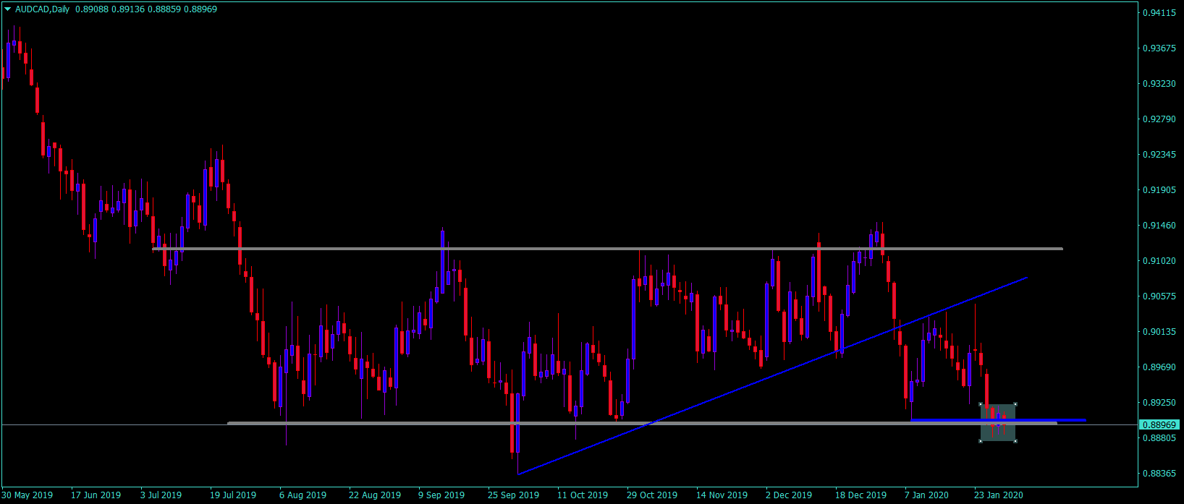The width and height of the screenshot is (1184, 504).
Task: Click the 0.93675 price scale label
Action: [x=1158, y=48]
